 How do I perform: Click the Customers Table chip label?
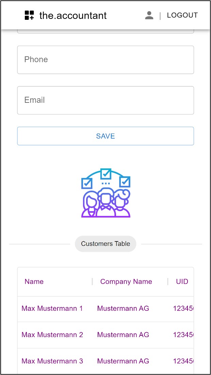[x=105, y=244]
